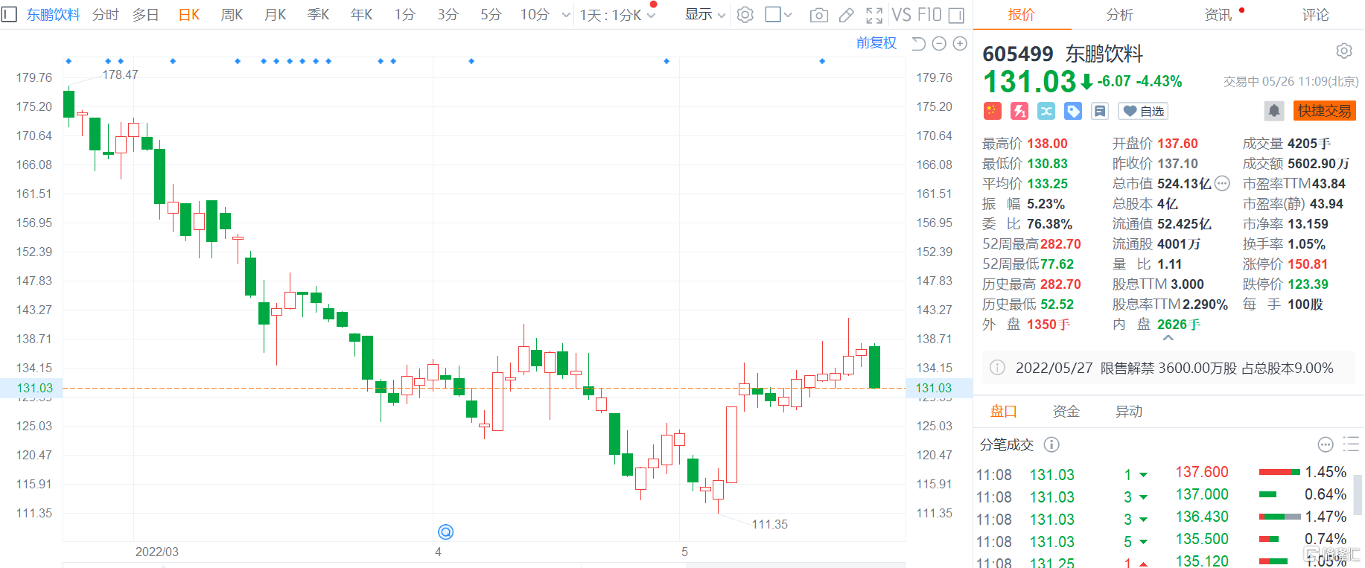Show market cap details ellipsis icon
Image resolution: width=1365 pixels, height=568 pixels.
[1222, 183]
